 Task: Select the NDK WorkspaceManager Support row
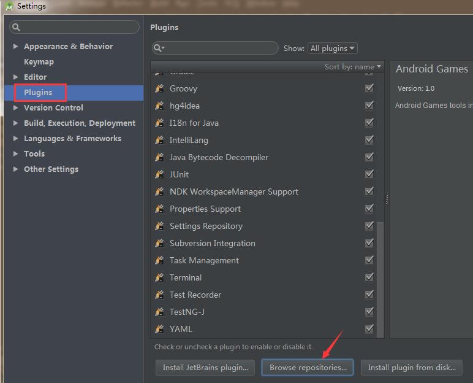coord(264,191)
